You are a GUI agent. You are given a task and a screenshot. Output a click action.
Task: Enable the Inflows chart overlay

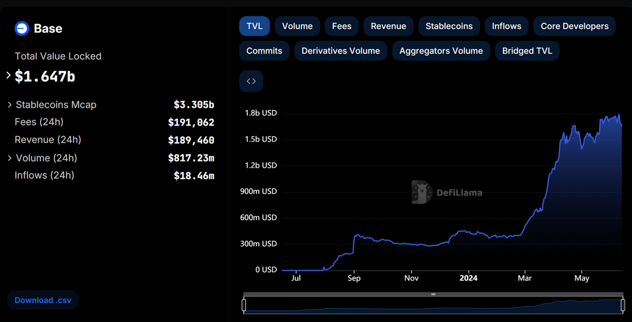tap(506, 26)
